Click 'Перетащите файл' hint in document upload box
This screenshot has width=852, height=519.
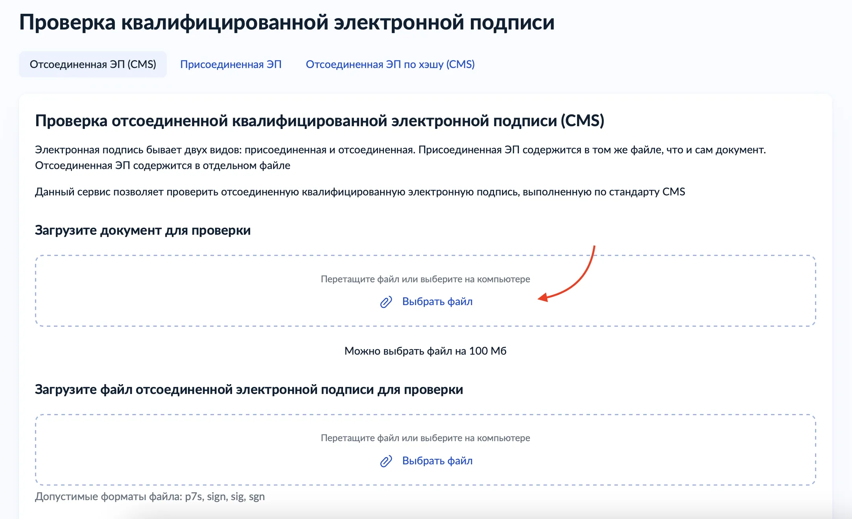pyautogui.click(x=425, y=279)
